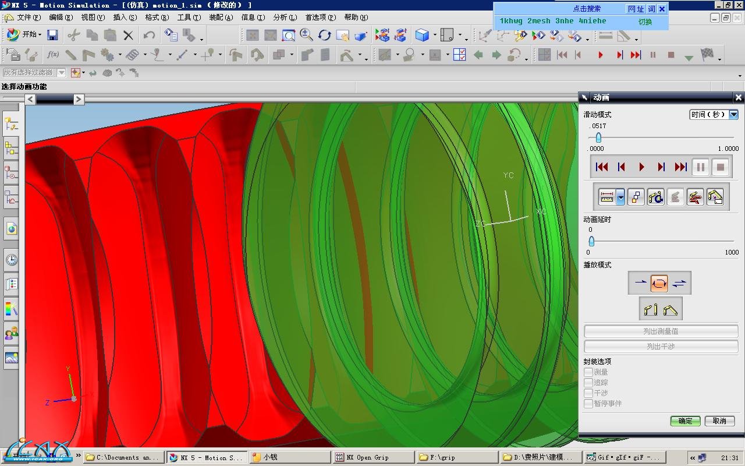Click the checkered flag icon in toolbar

[707, 55]
